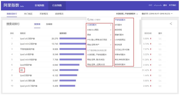
Task: Open trend chart for ipad air2钢化膜 row
Action: pos(160,81)
